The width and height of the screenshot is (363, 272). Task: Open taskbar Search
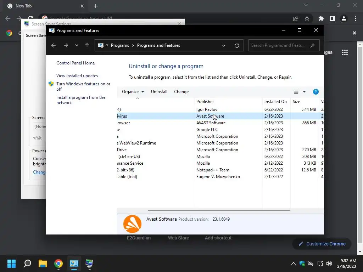[27, 263]
